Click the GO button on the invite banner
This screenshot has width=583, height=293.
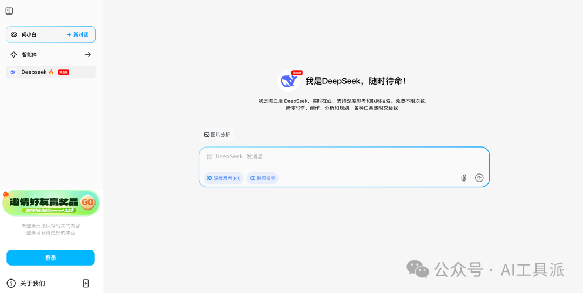[x=88, y=202]
